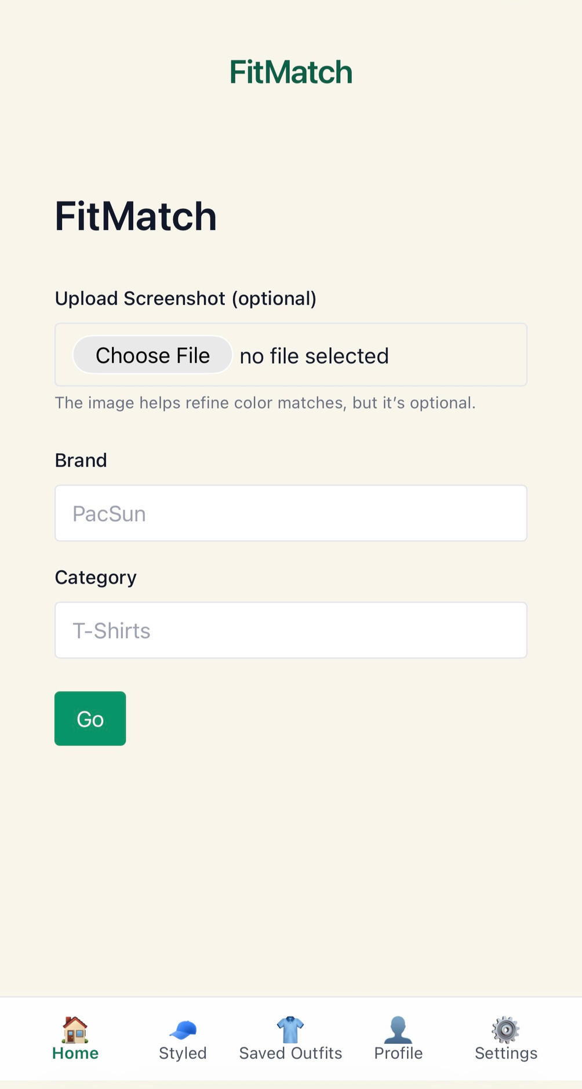Tap the blue cap Styled icon
This screenshot has width=582, height=1089.
183,1030
